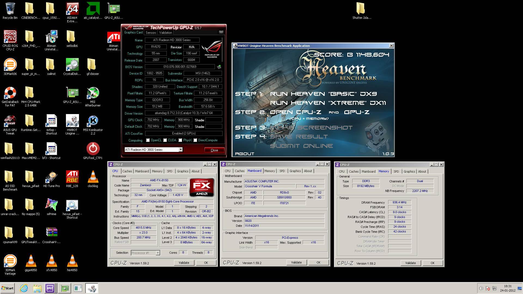523x294 pixels.
Task: Open SPD tab in first CPU-Z window
Action: [x=170, y=171]
